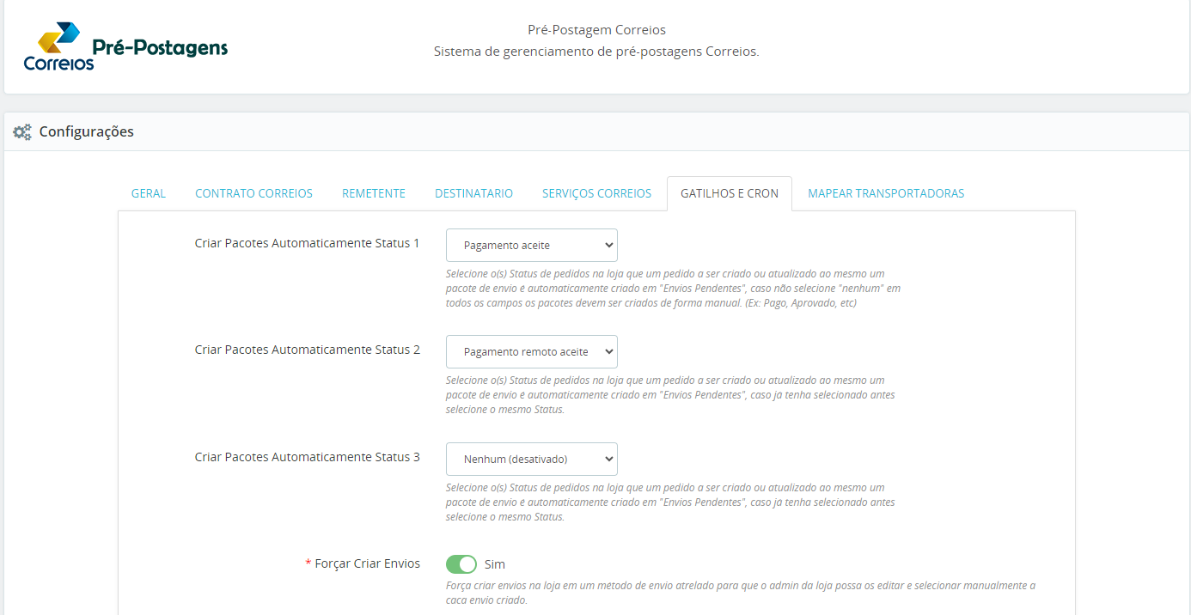The width and height of the screenshot is (1191, 615).
Task: Open the SERVIÇOS CORREIOS tab
Action: pyautogui.click(x=597, y=193)
